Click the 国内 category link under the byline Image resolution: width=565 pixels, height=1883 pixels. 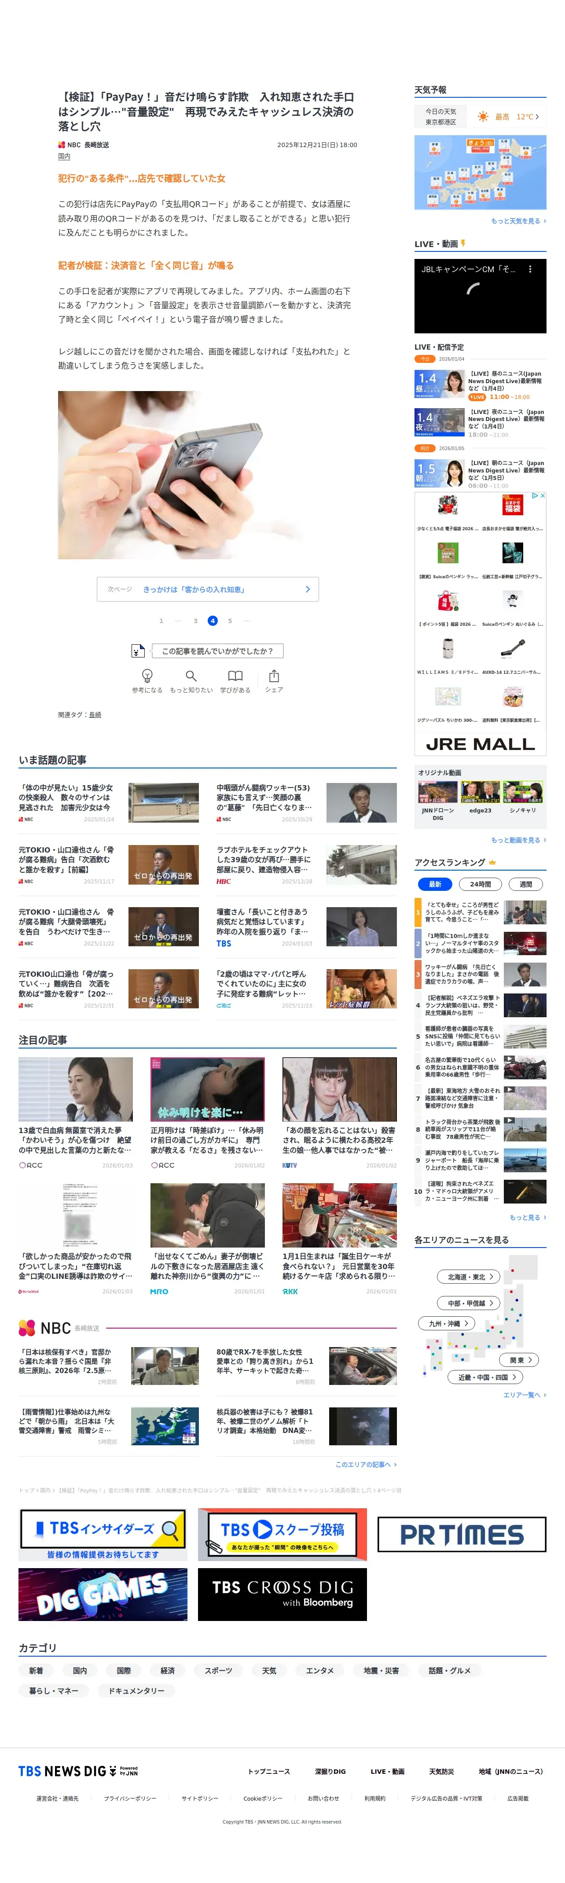coord(64,156)
